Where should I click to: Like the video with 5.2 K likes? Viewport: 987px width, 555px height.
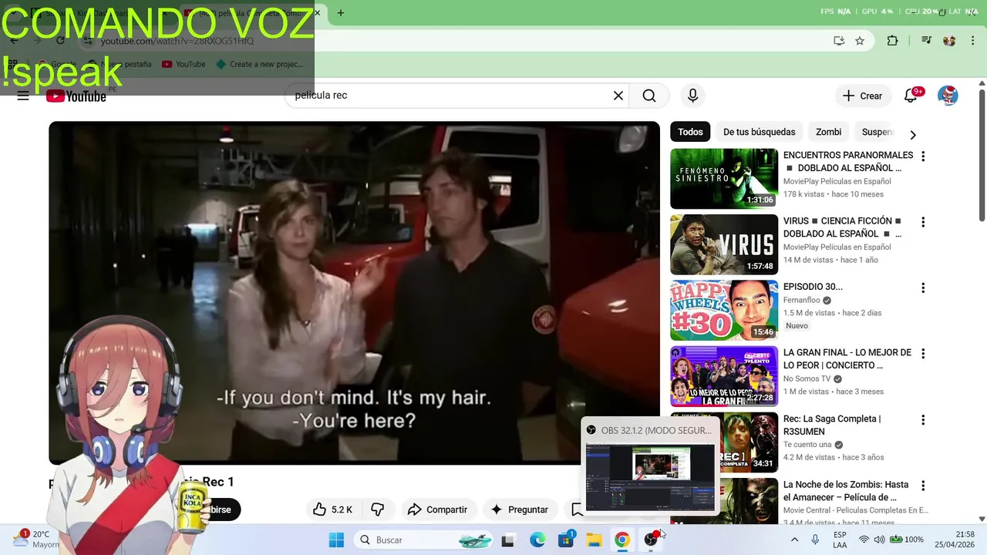pos(332,510)
